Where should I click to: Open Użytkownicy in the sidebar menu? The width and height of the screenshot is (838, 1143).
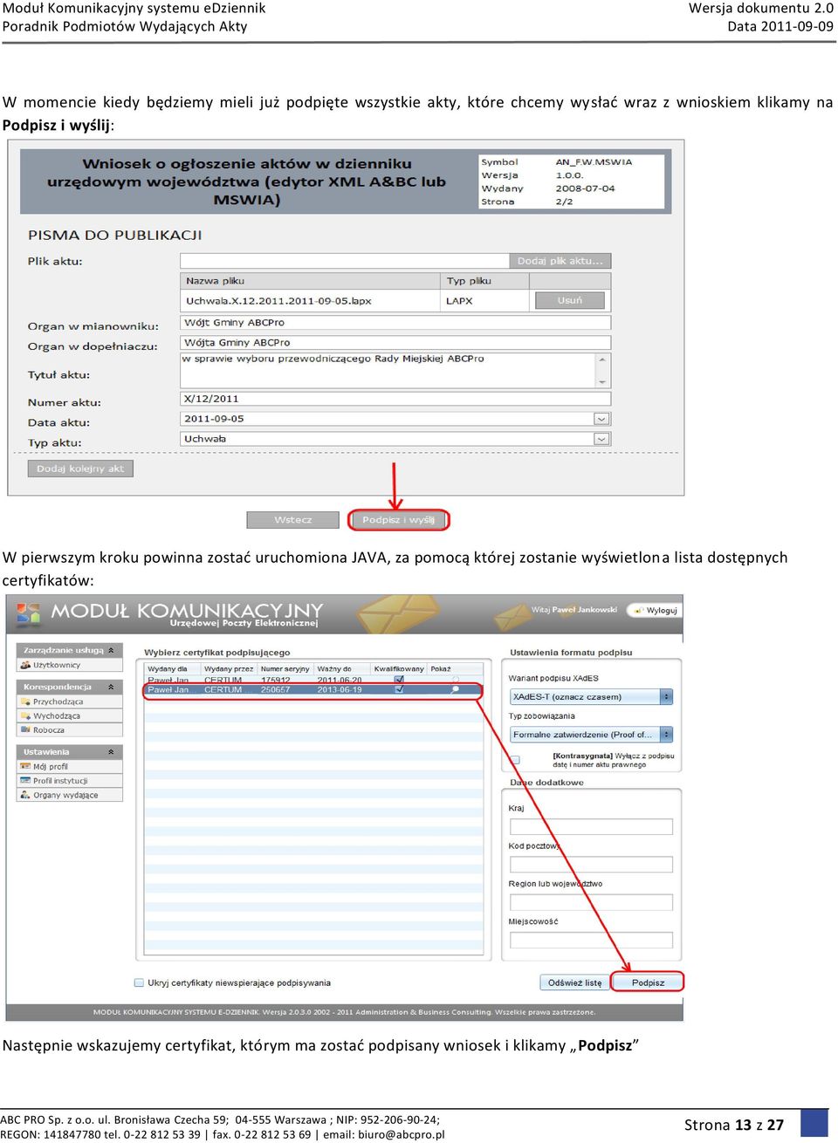point(70,665)
